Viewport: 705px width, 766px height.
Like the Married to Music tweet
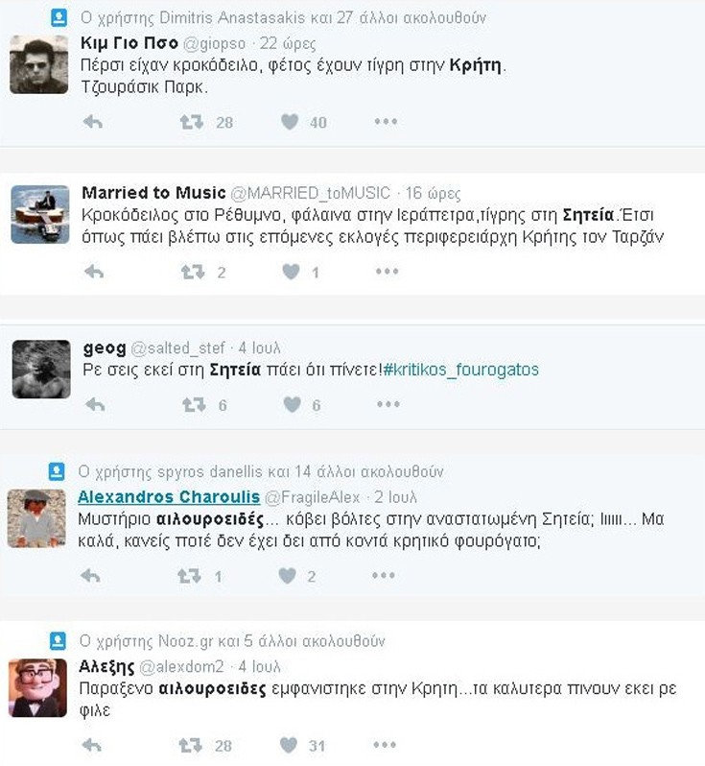[290, 272]
